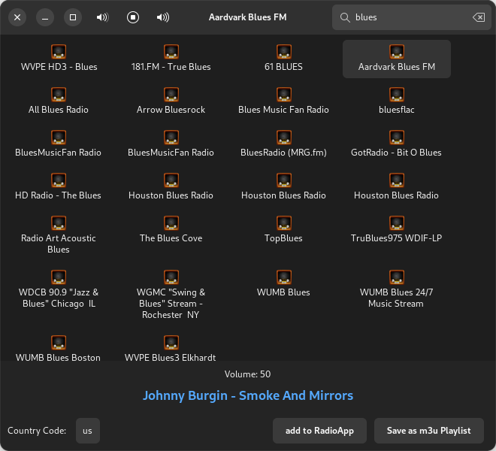Tune to WDCB 90.9 Jazz & Blues Chicago
This screenshot has height=451, width=496.
coord(59,289)
